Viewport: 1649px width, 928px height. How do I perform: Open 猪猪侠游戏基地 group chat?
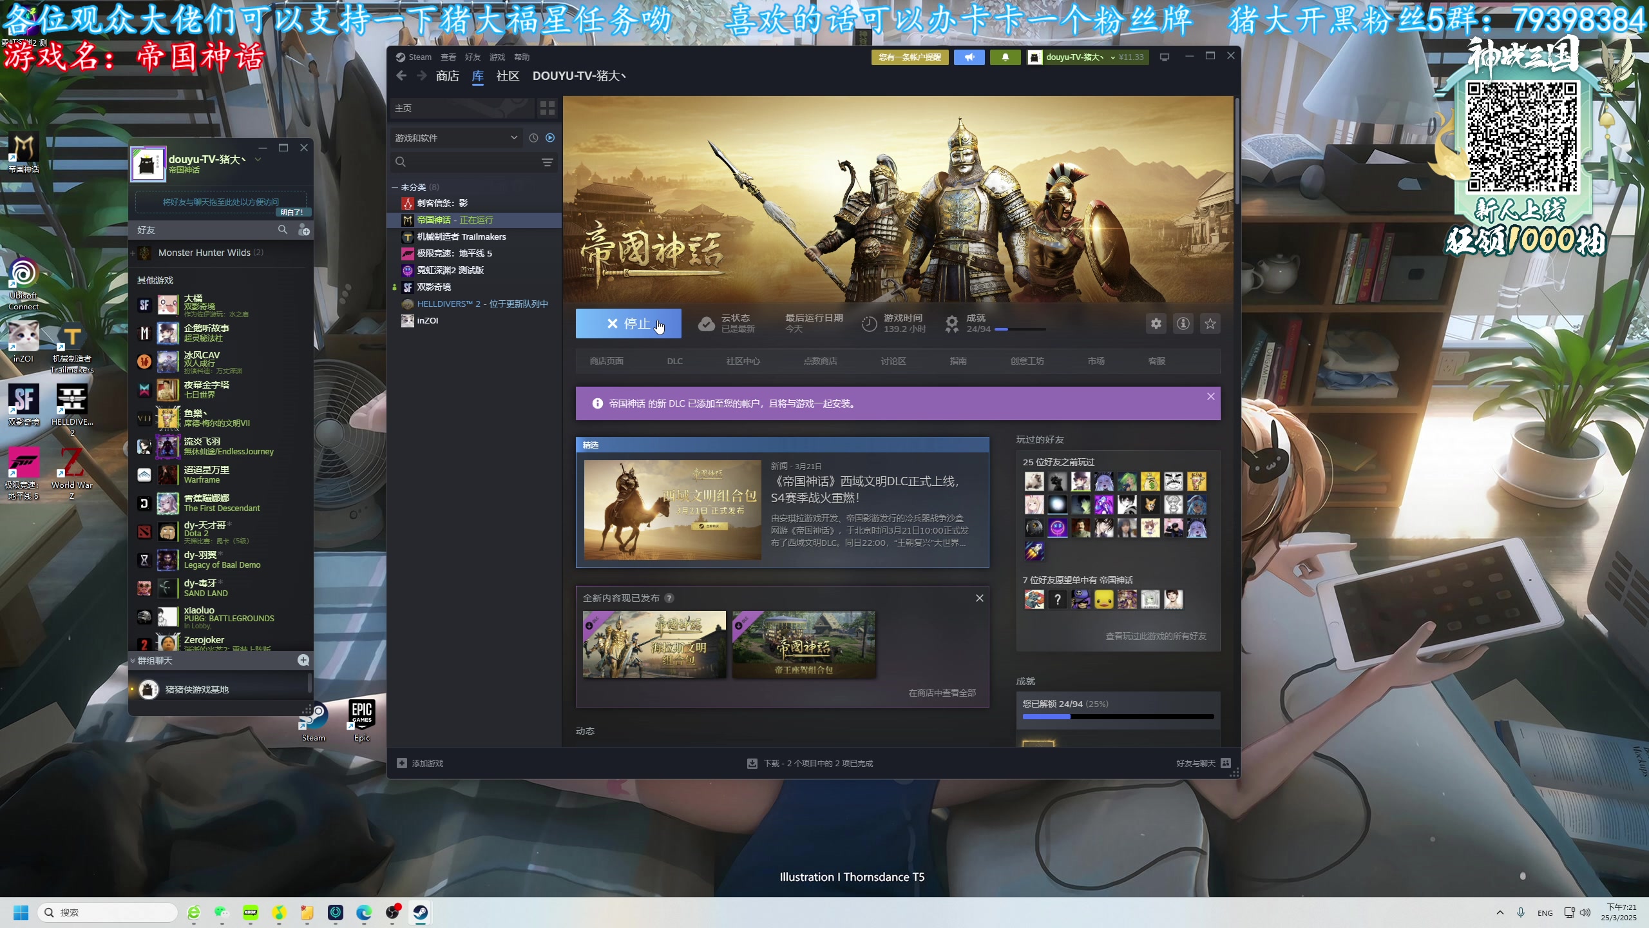pyautogui.click(x=219, y=690)
